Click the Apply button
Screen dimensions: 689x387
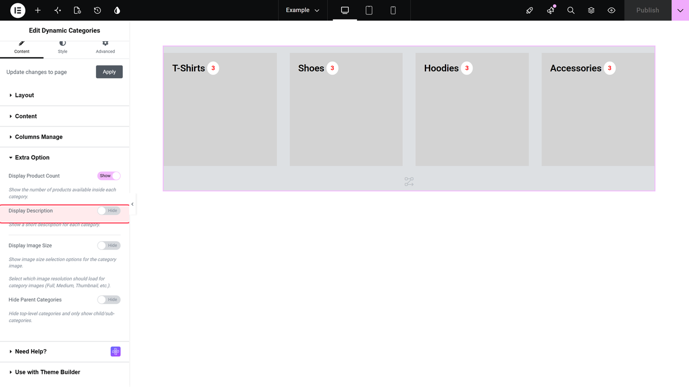pyautogui.click(x=109, y=72)
